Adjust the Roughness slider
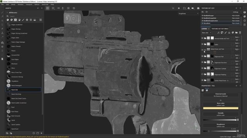The width and height of the screenshot is (247, 138). (x=220, y=131)
